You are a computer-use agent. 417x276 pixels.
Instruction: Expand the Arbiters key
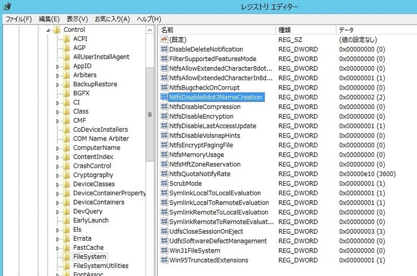[58, 76]
